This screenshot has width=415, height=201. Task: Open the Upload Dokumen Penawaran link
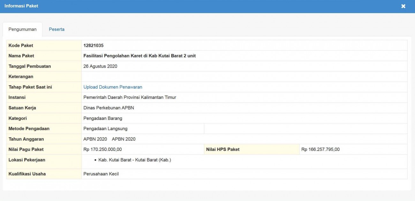point(113,87)
